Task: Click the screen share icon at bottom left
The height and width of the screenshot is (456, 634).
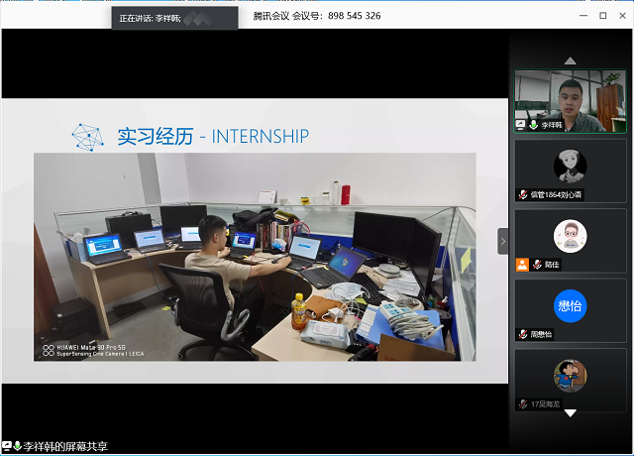Action: coord(6,447)
